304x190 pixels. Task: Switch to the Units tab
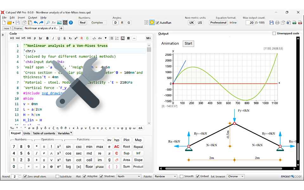click(x=27, y=133)
